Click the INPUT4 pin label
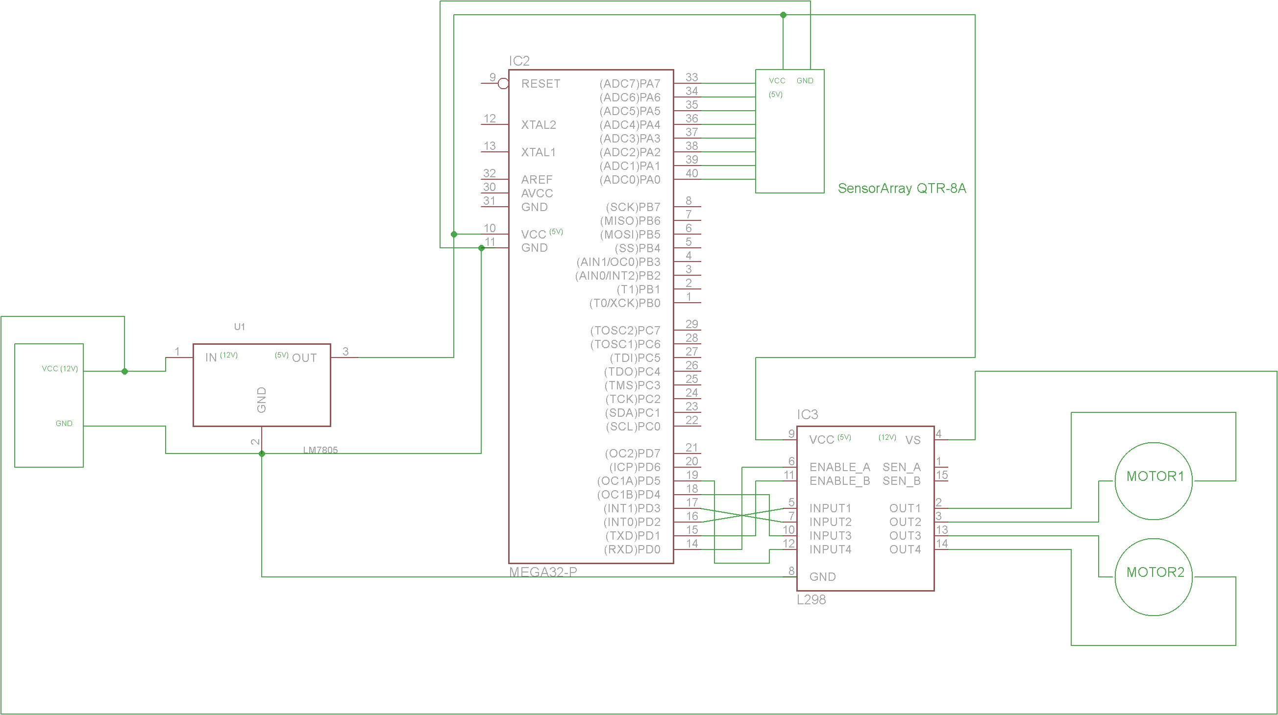 pyautogui.click(x=831, y=550)
